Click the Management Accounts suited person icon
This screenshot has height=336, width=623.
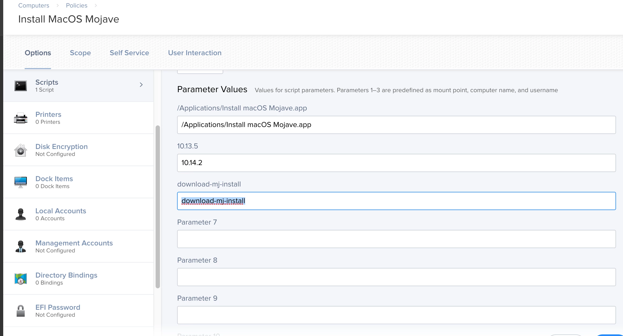click(x=21, y=247)
